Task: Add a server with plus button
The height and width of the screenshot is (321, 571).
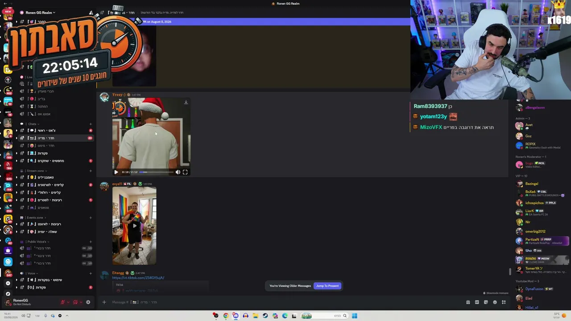Action: [8, 283]
